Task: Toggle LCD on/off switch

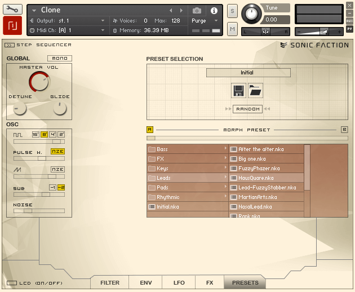Action: [12, 283]
